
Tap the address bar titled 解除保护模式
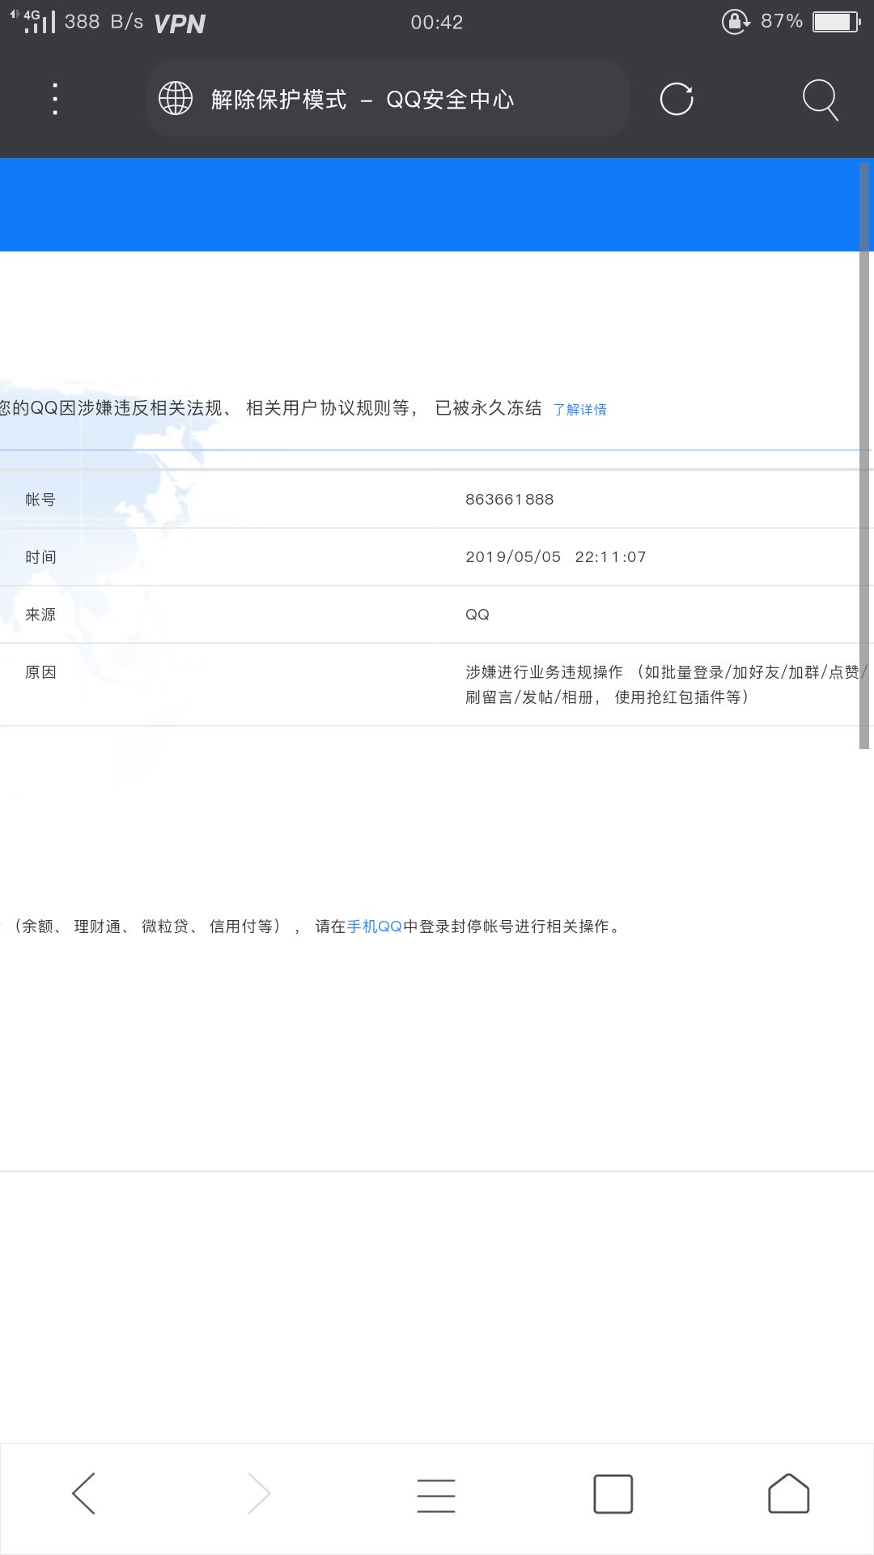[x=388, y=100]
